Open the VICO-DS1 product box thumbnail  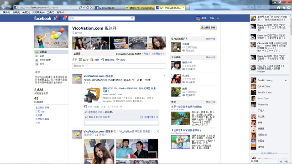click(92, 95)
